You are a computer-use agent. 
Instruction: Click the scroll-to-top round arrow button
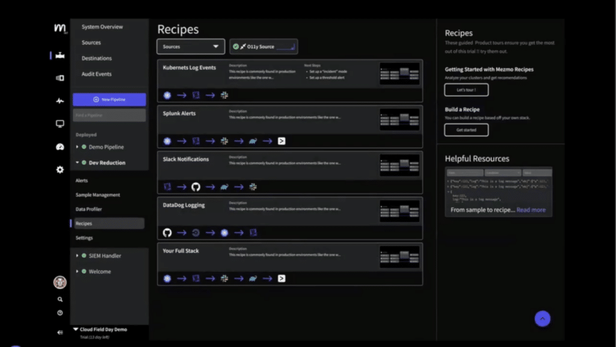point(543,319)
